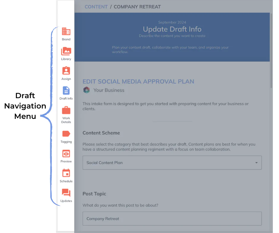This screenshot has height=233, width=279.
Task: Show the draft via Preview eye icon
Action: pos(66,154)
